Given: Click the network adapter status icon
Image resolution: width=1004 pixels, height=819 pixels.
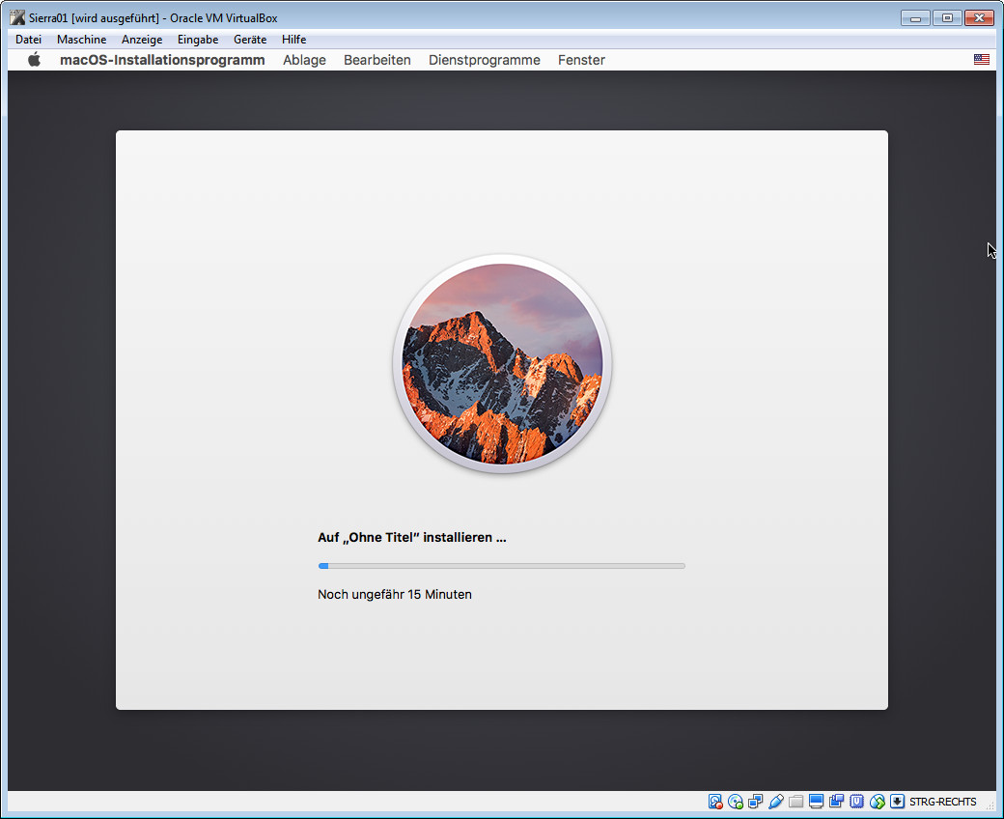Looking at the screenshot, I should pos(756,802).
